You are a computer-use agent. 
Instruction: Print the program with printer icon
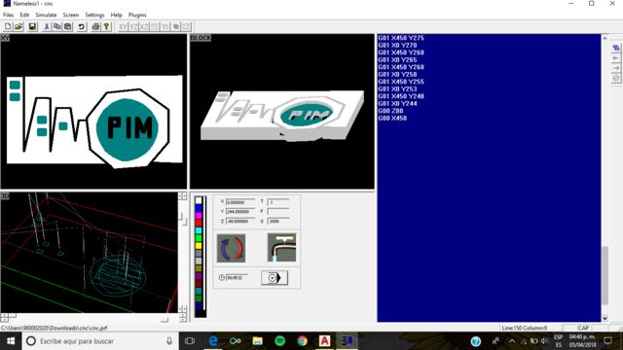[95, 26]
